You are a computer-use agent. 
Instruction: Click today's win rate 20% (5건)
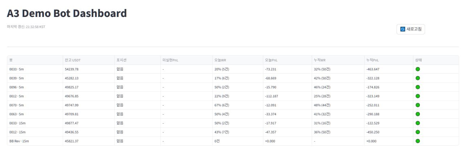point(222,69)
